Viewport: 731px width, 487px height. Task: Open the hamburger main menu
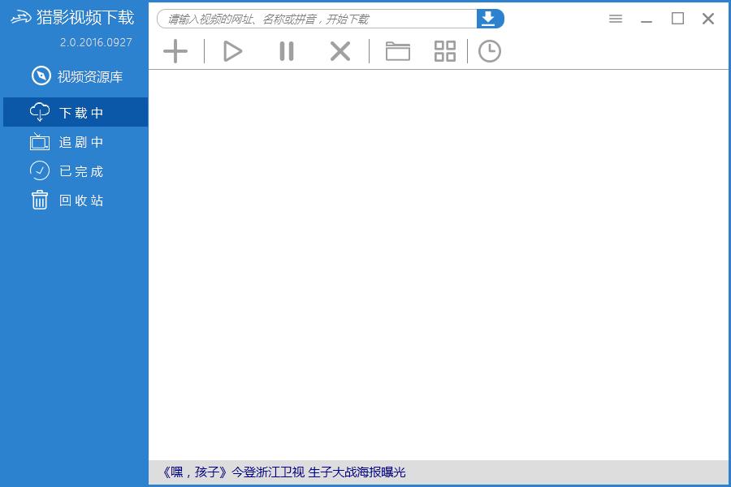616,19
